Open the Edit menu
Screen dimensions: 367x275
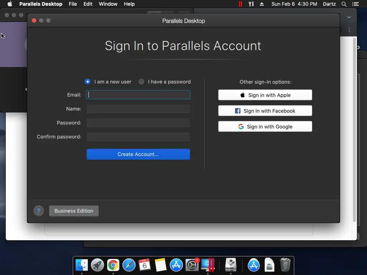[x=88, y=4]
